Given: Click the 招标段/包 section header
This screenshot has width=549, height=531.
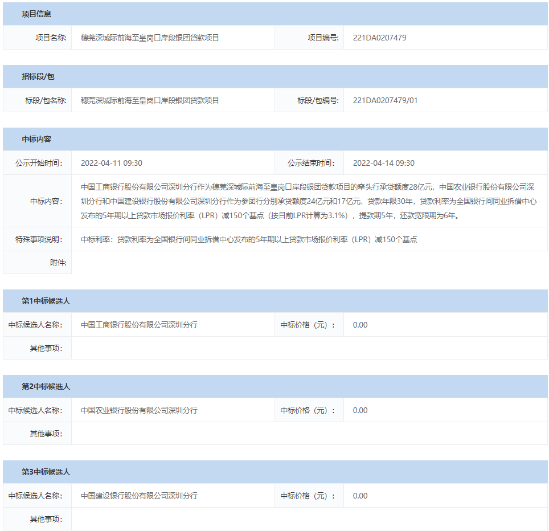Looking at the screenshot, I should (x=38, y=76).
